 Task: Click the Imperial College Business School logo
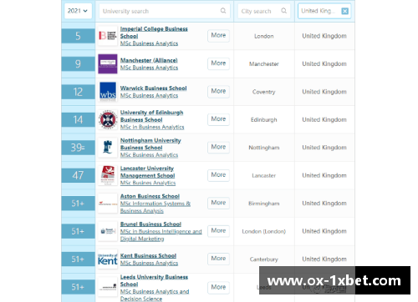click(108, 36)
